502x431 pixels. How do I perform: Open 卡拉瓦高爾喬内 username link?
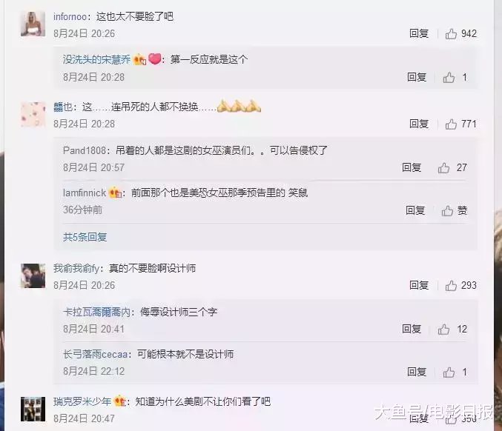[96, 312]
